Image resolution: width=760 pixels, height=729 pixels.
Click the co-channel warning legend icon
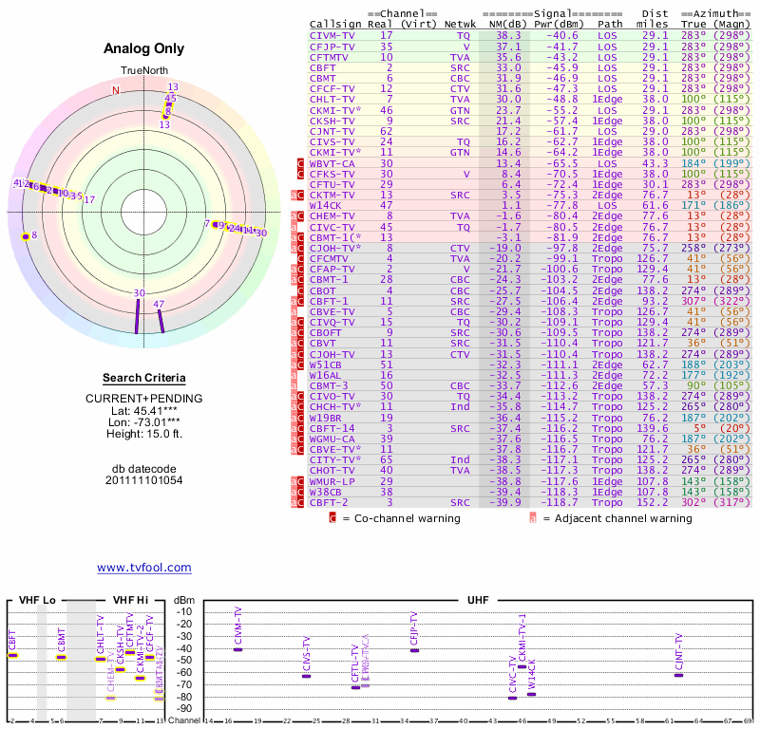[x=332, y=518]
